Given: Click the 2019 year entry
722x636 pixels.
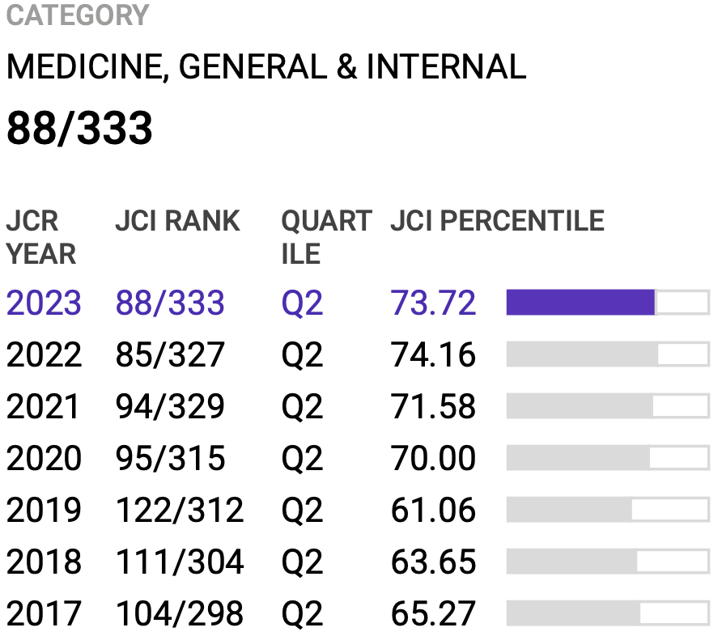Looking at the screenshot, I should pos(44,511).
